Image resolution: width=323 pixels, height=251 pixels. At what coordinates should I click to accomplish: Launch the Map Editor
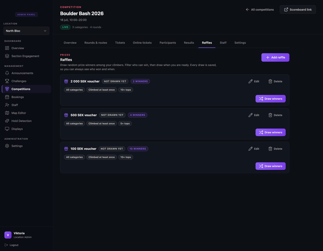point(26,113)
